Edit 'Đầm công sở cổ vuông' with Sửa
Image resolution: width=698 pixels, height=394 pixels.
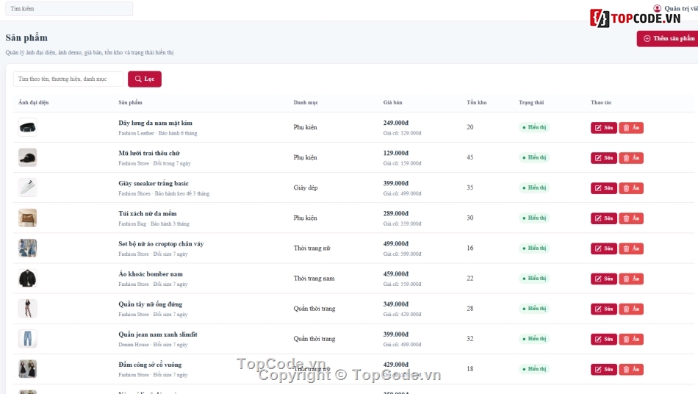(x=604, y=370)
